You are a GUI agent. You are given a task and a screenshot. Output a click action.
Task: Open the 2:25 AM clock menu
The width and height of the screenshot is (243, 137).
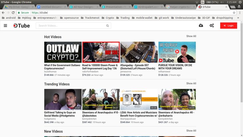click(232, 2)
